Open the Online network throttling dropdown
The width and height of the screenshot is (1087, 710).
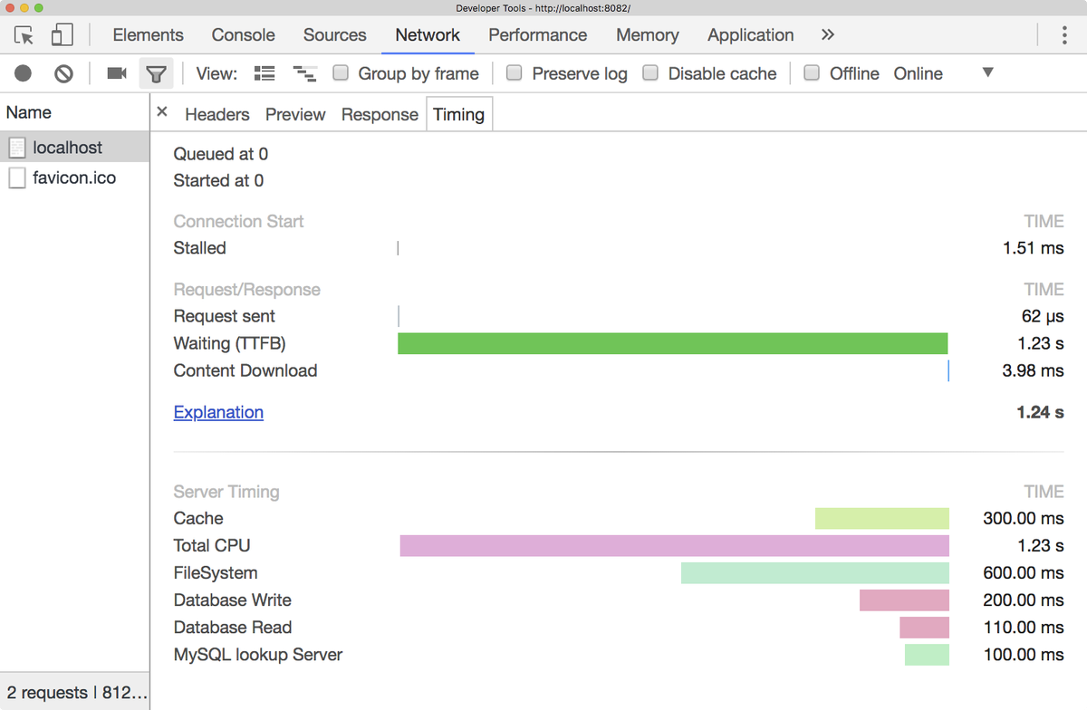987,73
